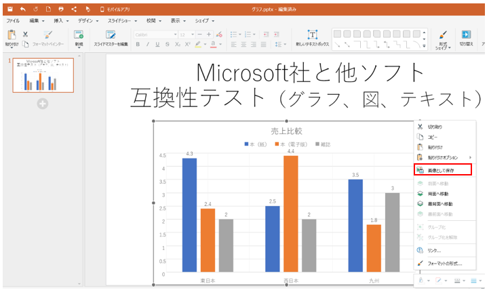Open the slide master editor (スライドマスターを編集)

[x=111, y=38]
